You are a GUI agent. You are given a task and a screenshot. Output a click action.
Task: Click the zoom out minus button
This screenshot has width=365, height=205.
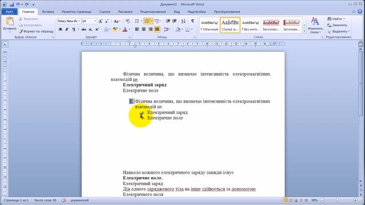pos(322,200)
